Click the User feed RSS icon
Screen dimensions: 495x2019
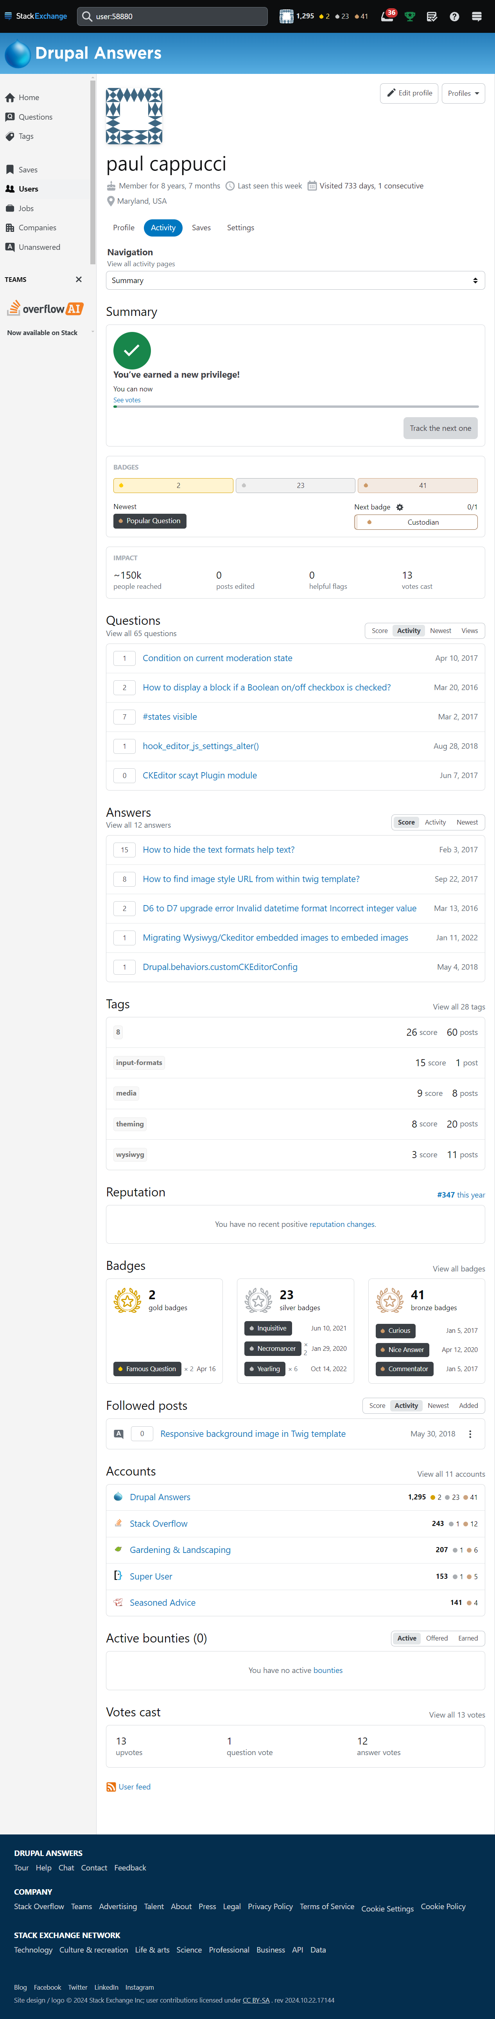click(111, 1786)
